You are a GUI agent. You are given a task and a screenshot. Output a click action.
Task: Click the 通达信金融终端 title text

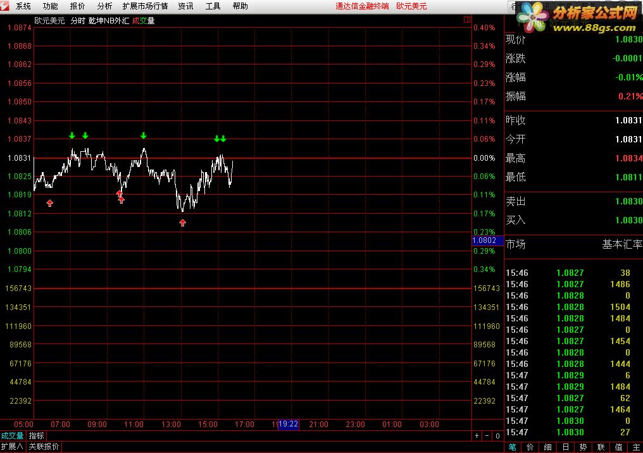coord(362,6)
